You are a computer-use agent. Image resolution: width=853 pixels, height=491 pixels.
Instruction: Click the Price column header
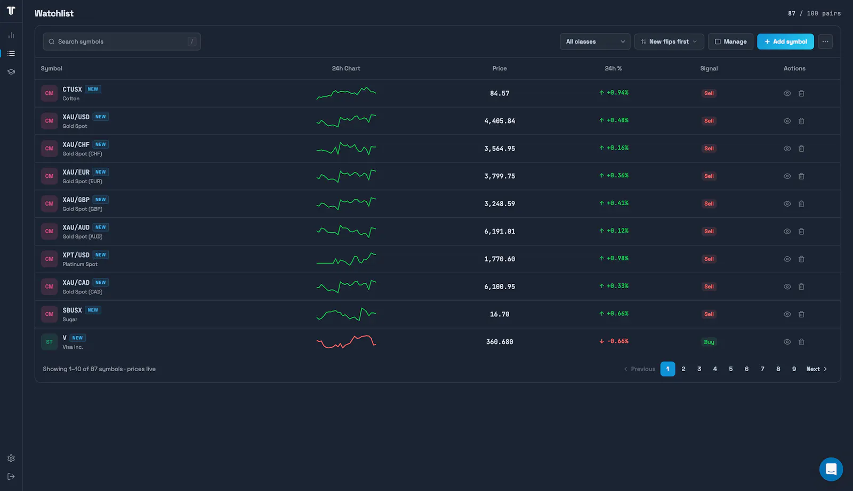click(500, 69)
